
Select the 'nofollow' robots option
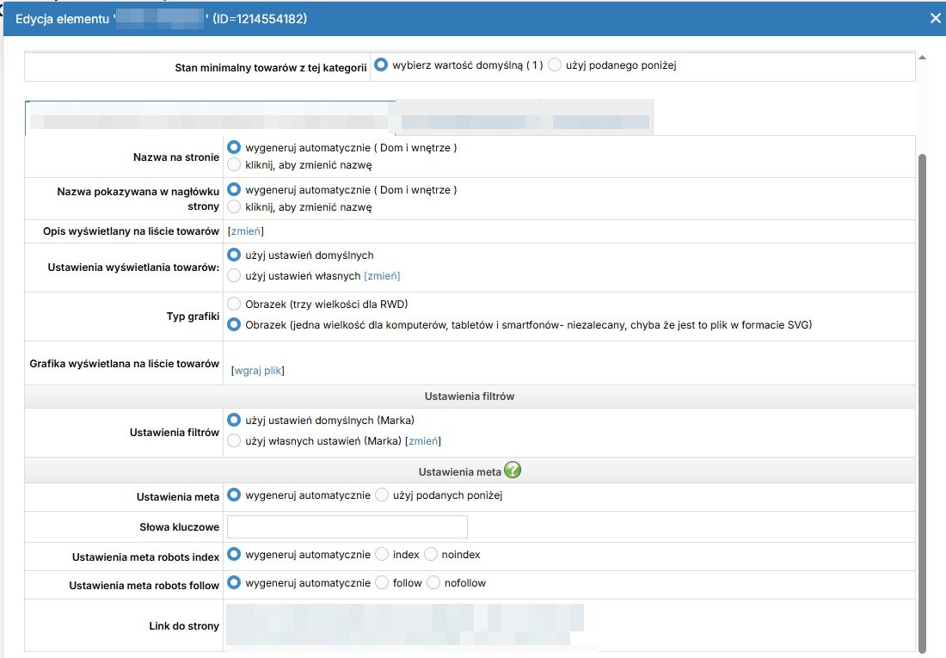tap(433, 582)
